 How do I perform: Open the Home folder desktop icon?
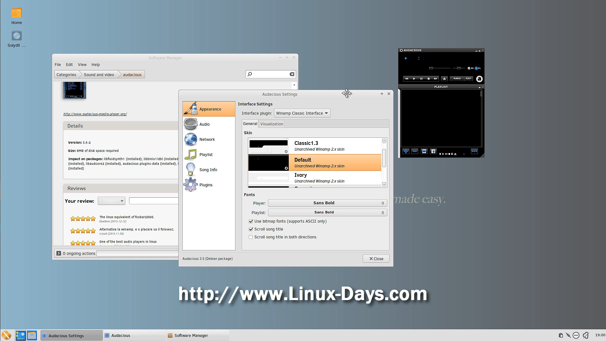(17, 16)
